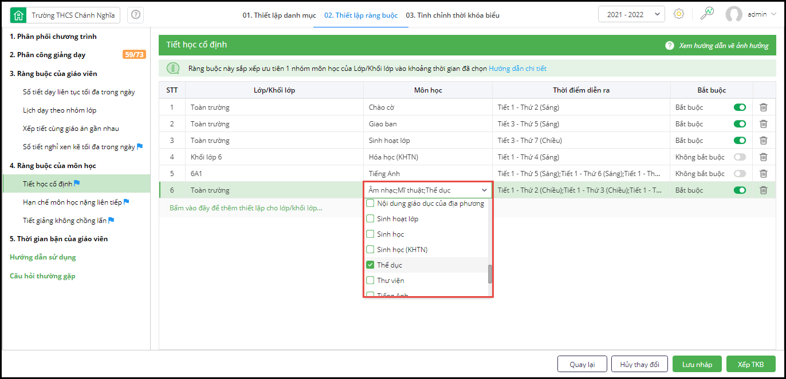Check Nội dung giáo dục của địa phương
Screen dimensions: 786x379
coord(370,203)
